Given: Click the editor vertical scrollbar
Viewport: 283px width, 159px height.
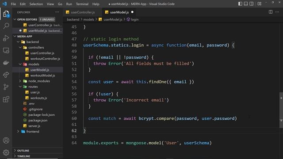Looking at the screenshot, I should 281,110.
